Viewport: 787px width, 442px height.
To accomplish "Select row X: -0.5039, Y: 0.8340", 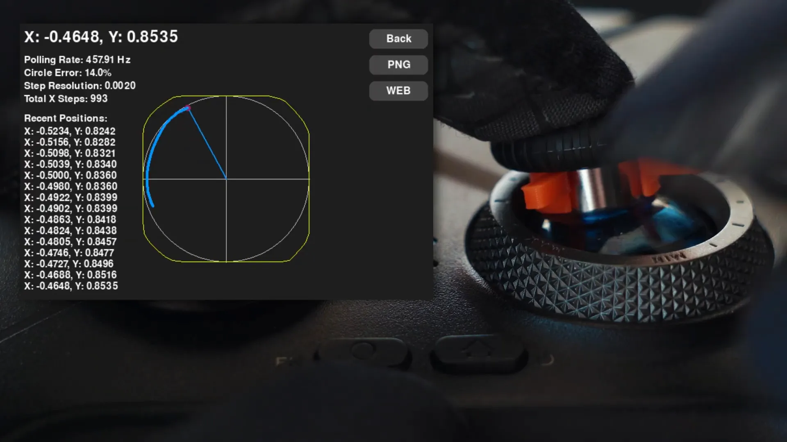I will click(71, 165).
